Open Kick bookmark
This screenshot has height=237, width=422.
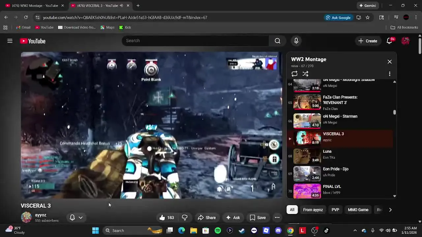tap(125, 27)
